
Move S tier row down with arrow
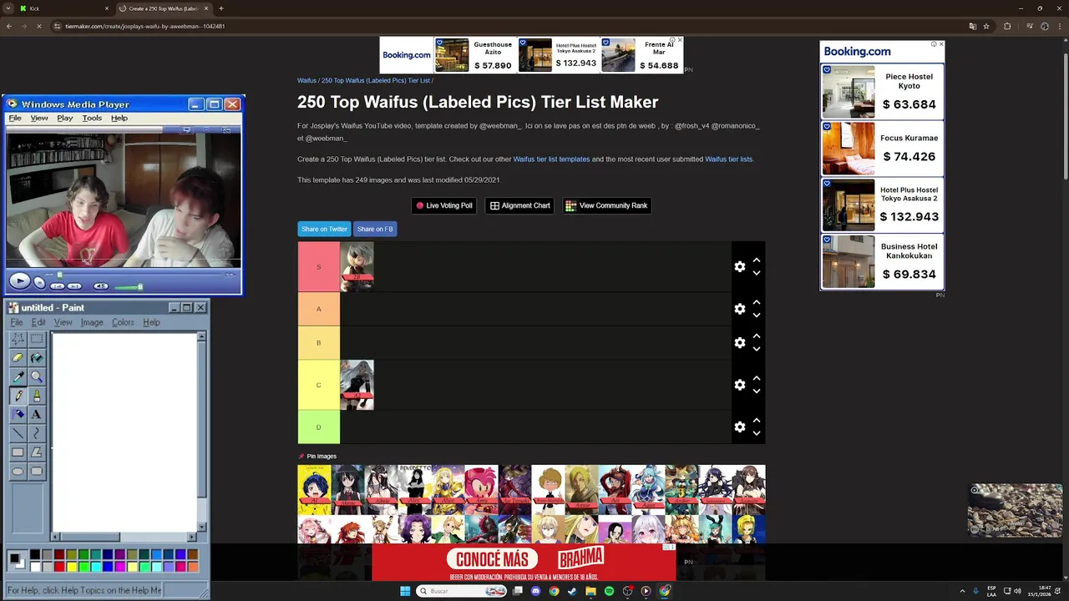[x=757, y=273]
